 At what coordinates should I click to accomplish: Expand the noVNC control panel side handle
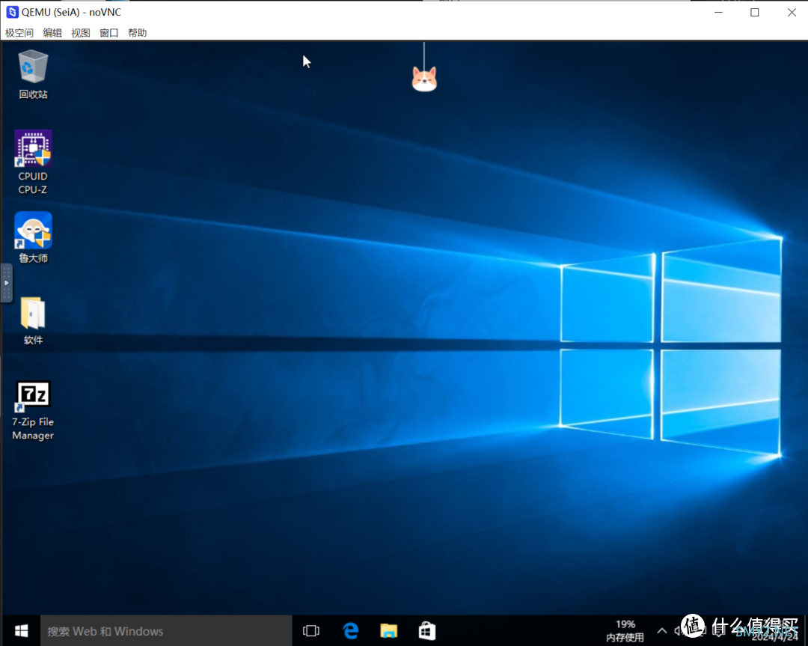click(6, 283)
